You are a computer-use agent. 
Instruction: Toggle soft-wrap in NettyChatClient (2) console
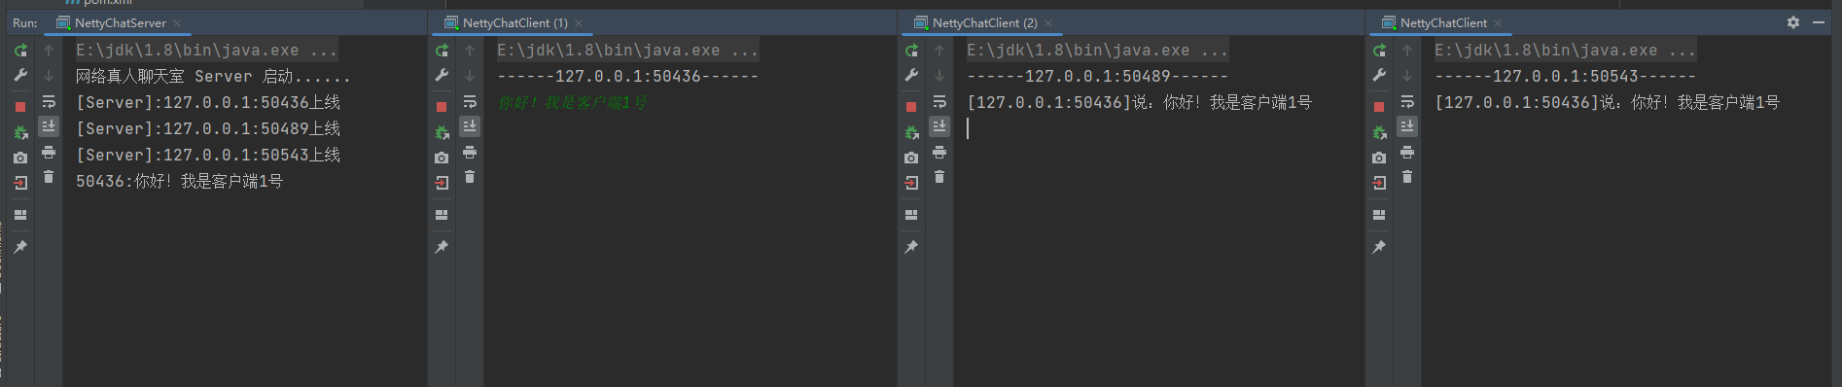click(939, 101)
